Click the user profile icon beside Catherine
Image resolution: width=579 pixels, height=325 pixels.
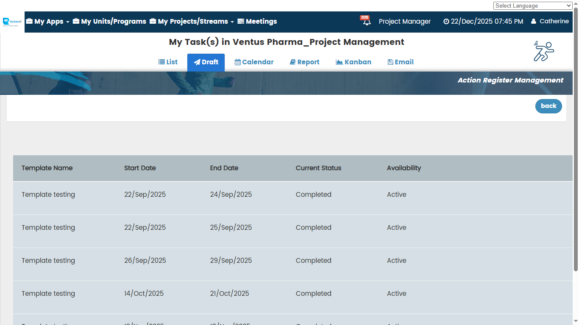(534, 22)
